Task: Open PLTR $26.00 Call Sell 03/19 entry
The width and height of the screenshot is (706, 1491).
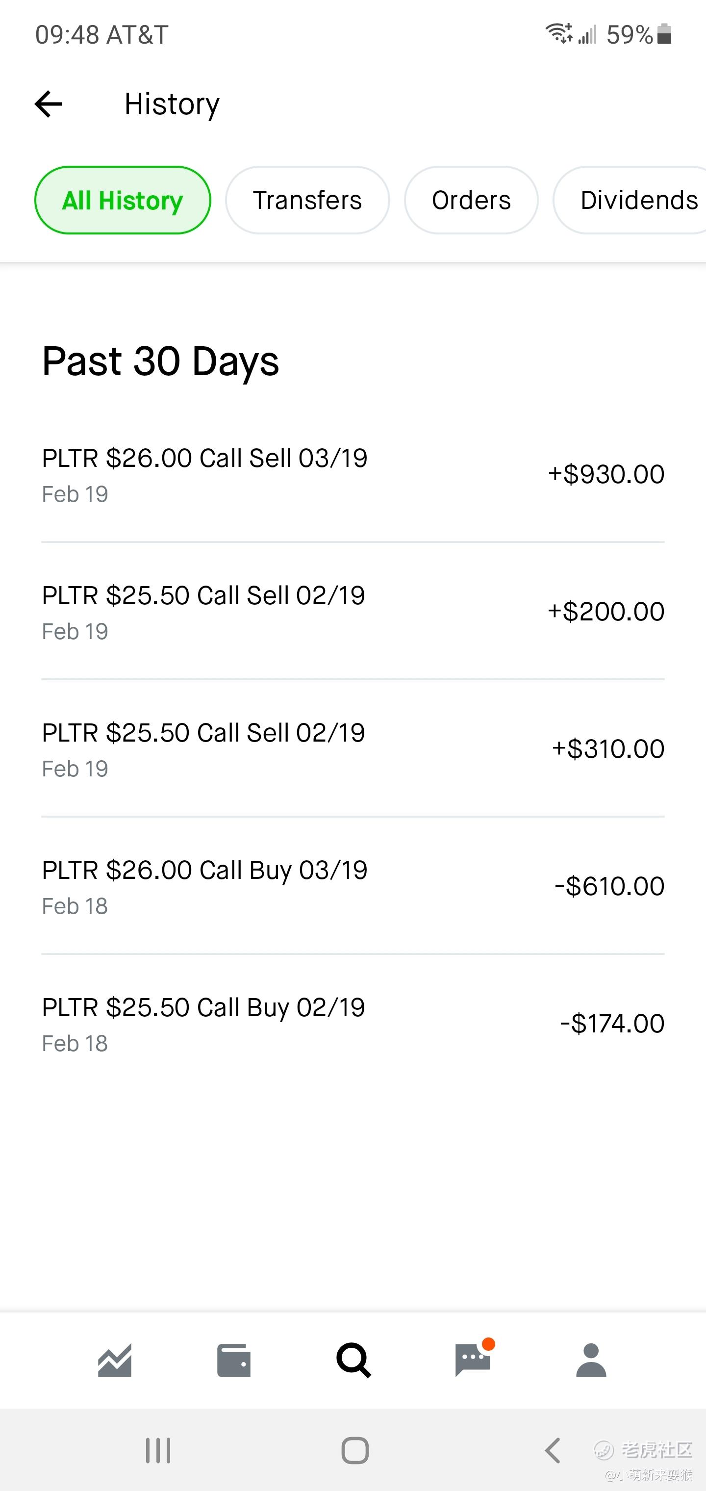Action: tap(353, 474)
